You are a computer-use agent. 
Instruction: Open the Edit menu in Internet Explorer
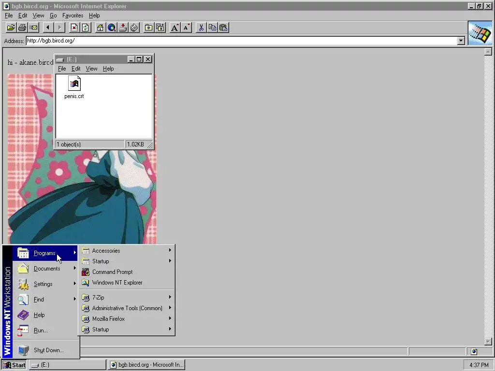[22, 15]
